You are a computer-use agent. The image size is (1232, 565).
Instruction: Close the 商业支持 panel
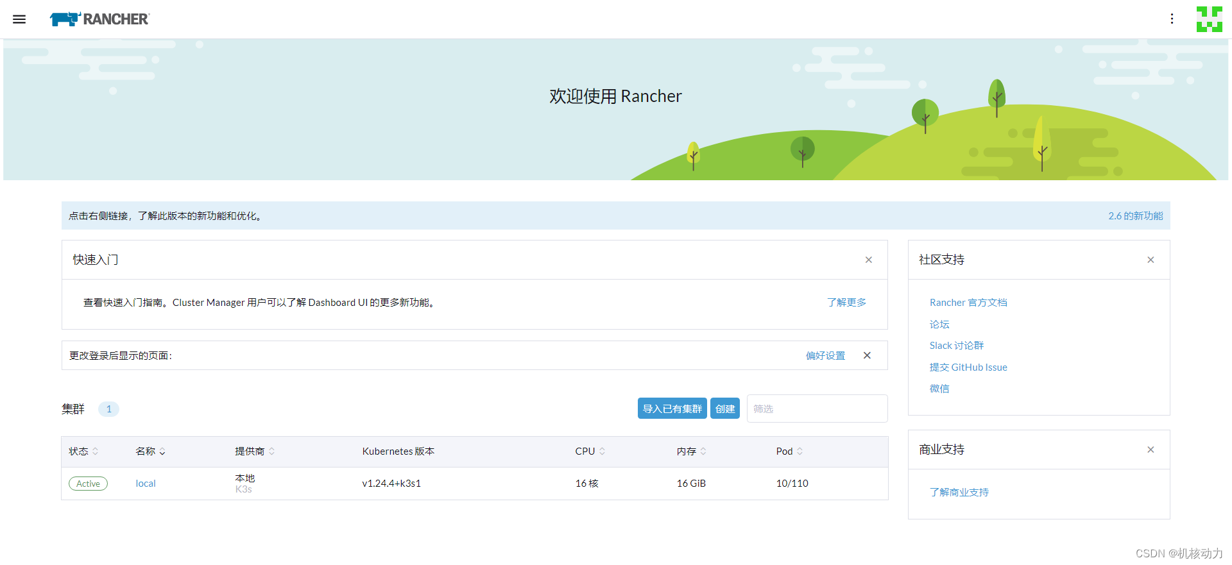click(x=1151, y=450)
